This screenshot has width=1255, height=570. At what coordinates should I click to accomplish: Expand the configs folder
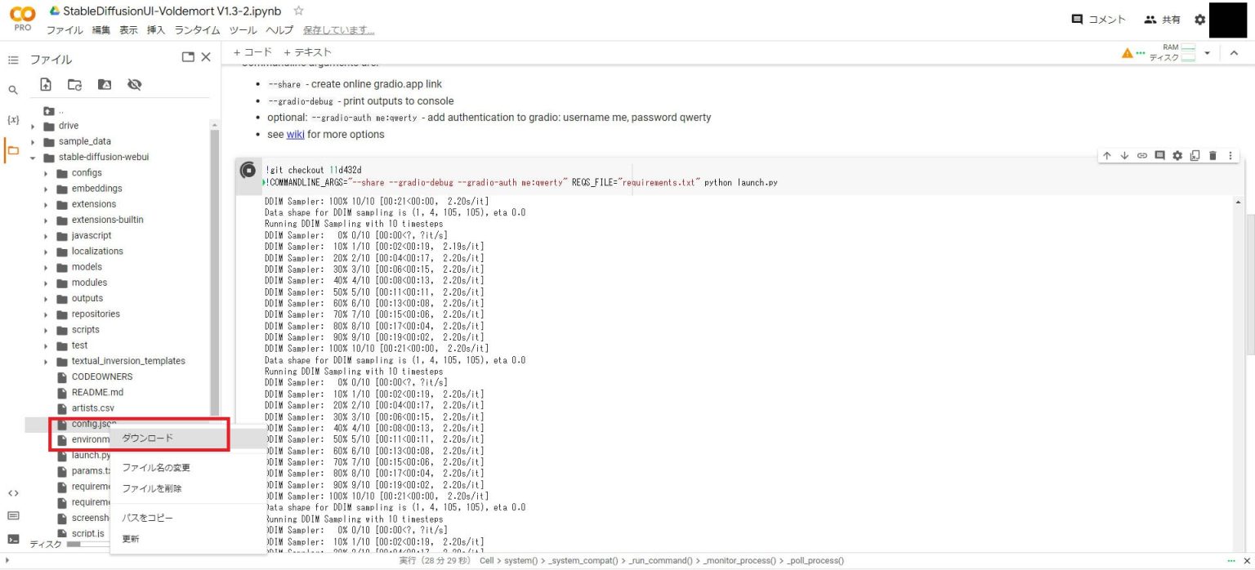[x=47, y=172]
